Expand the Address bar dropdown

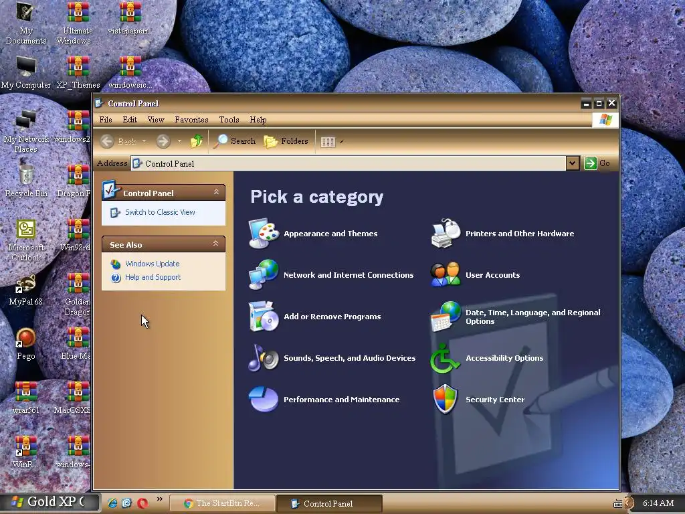tap(573, 163)
